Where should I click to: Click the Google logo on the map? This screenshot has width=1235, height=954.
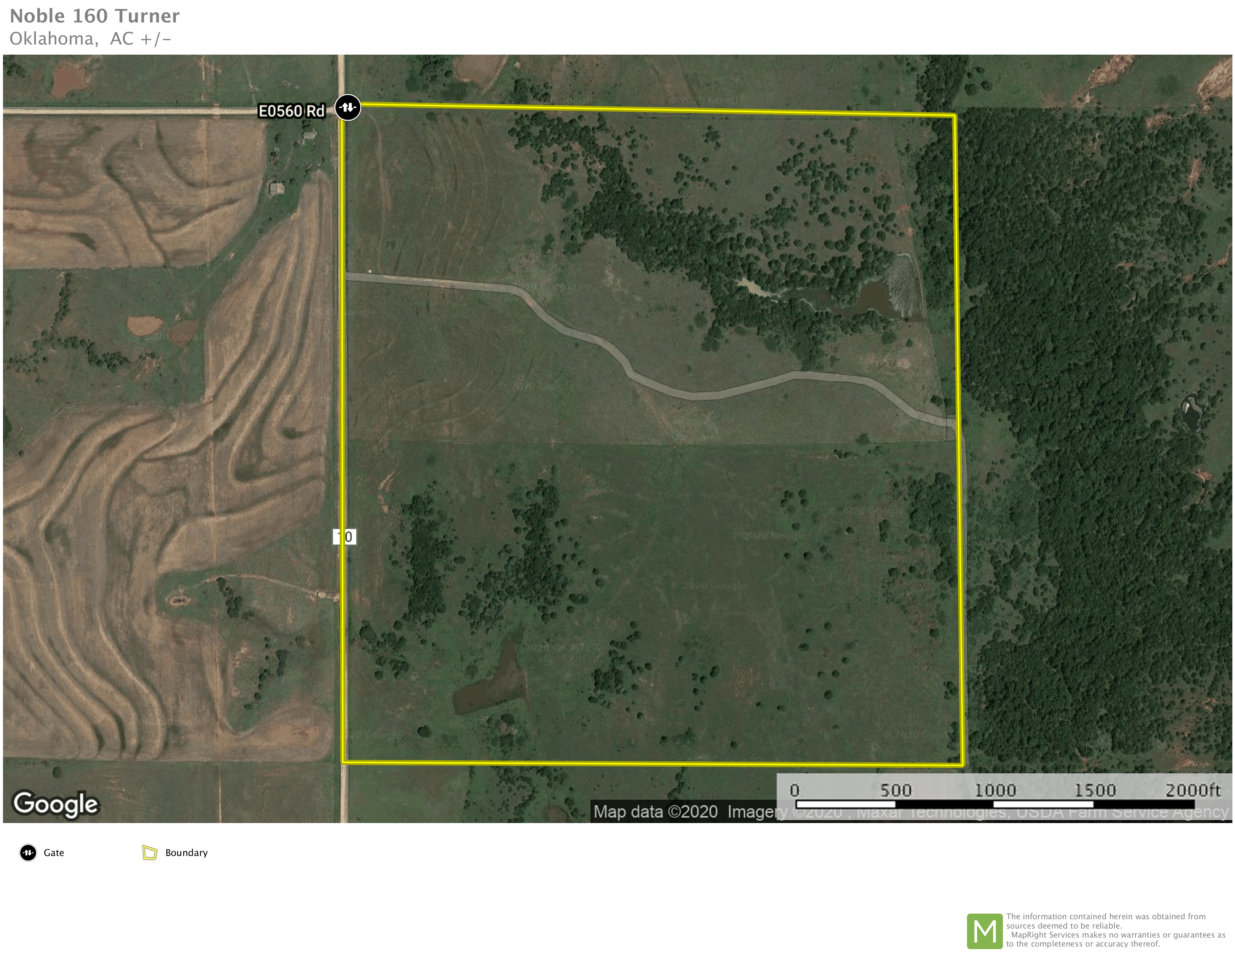pos(56,804)
